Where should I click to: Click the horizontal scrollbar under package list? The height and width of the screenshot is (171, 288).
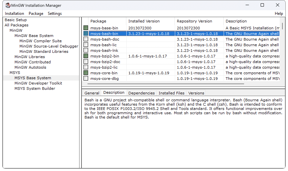[165, 84]
